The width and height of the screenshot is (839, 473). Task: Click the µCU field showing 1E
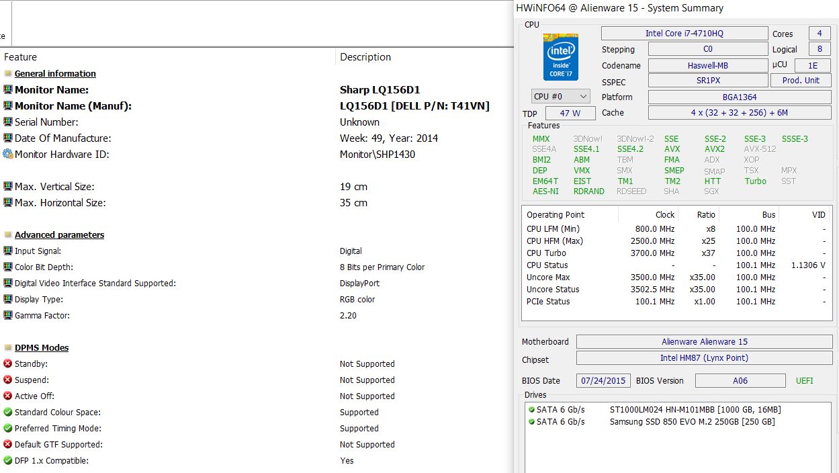(813, 66)
